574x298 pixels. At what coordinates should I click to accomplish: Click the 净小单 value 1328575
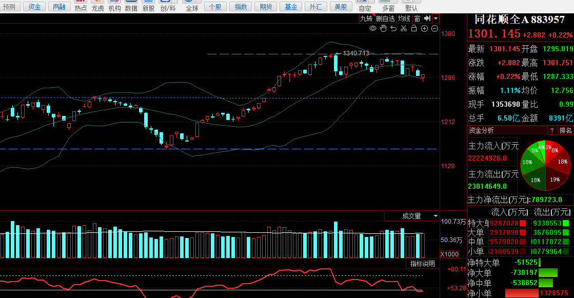(554, 293)
